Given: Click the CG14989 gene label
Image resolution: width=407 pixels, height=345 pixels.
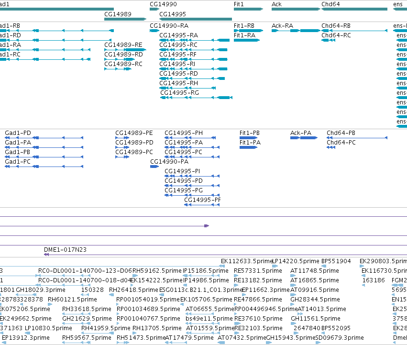Looking at the screenshot, I should pos(118,14).
